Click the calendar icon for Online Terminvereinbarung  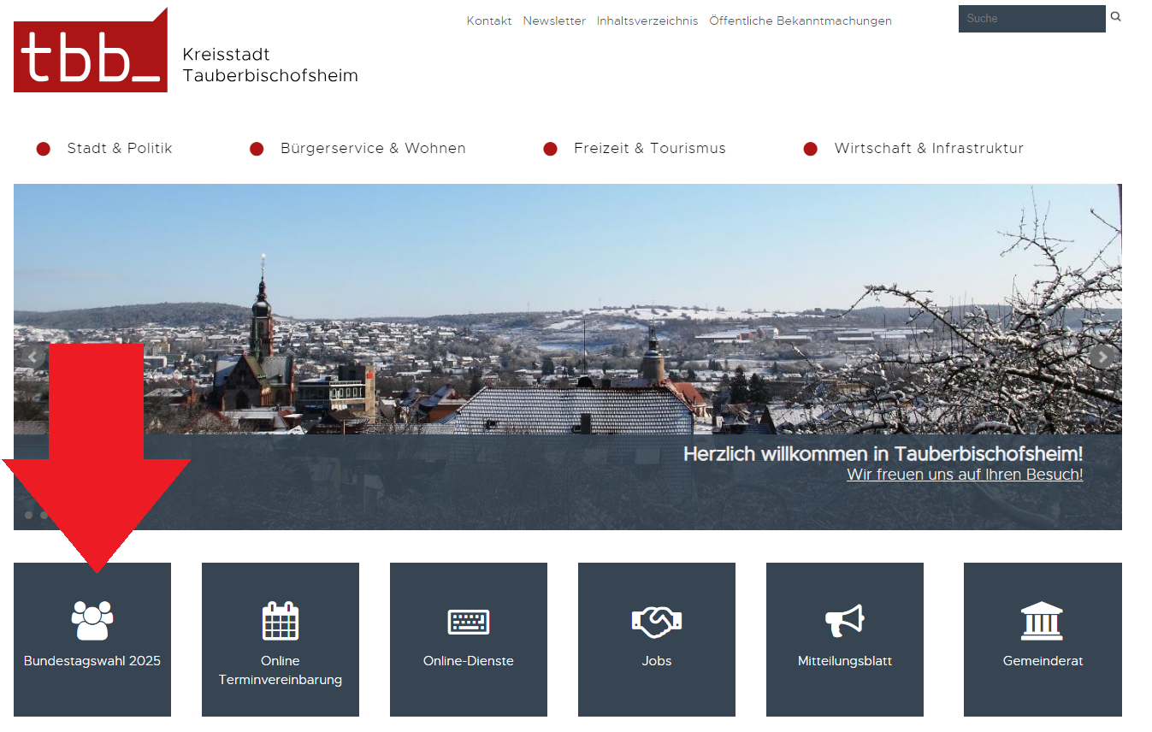click(281, 620)
